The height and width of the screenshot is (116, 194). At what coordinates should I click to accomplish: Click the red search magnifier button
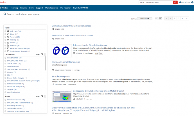(175, 3)
